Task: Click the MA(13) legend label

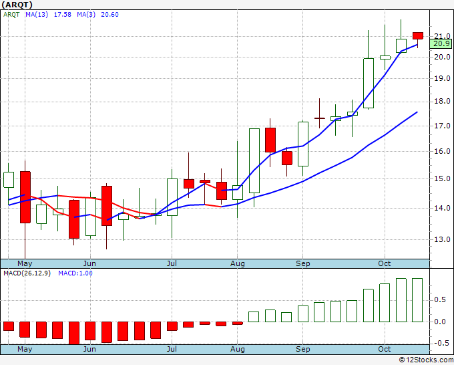Action: (x=37, y=15)
